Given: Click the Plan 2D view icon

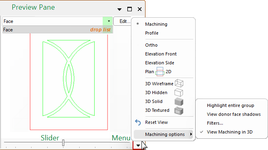Looking at the screenshot, I should click(x=160, y=72).
